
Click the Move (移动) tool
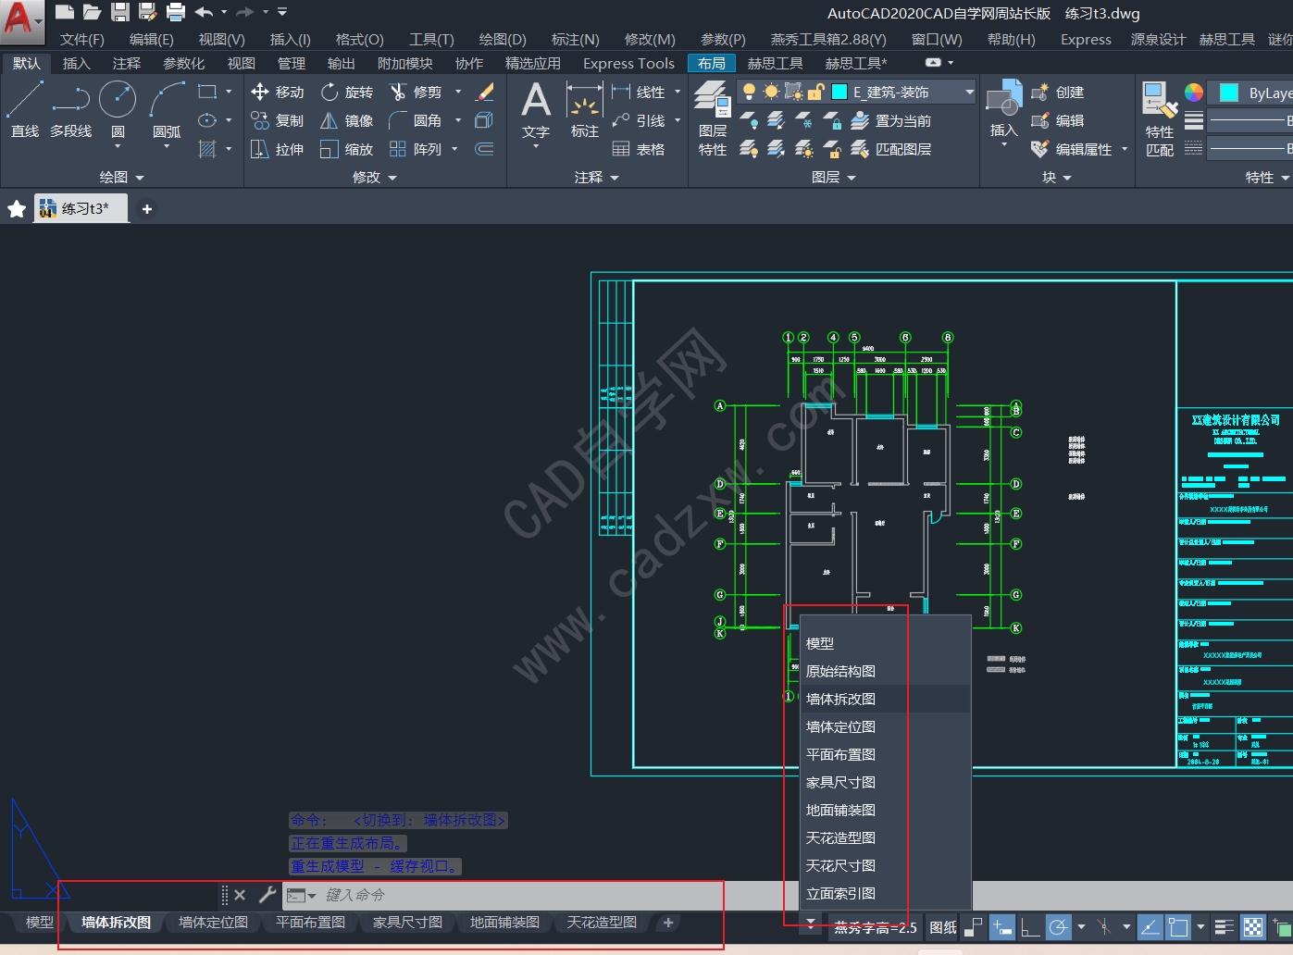[x=277, y=92]
